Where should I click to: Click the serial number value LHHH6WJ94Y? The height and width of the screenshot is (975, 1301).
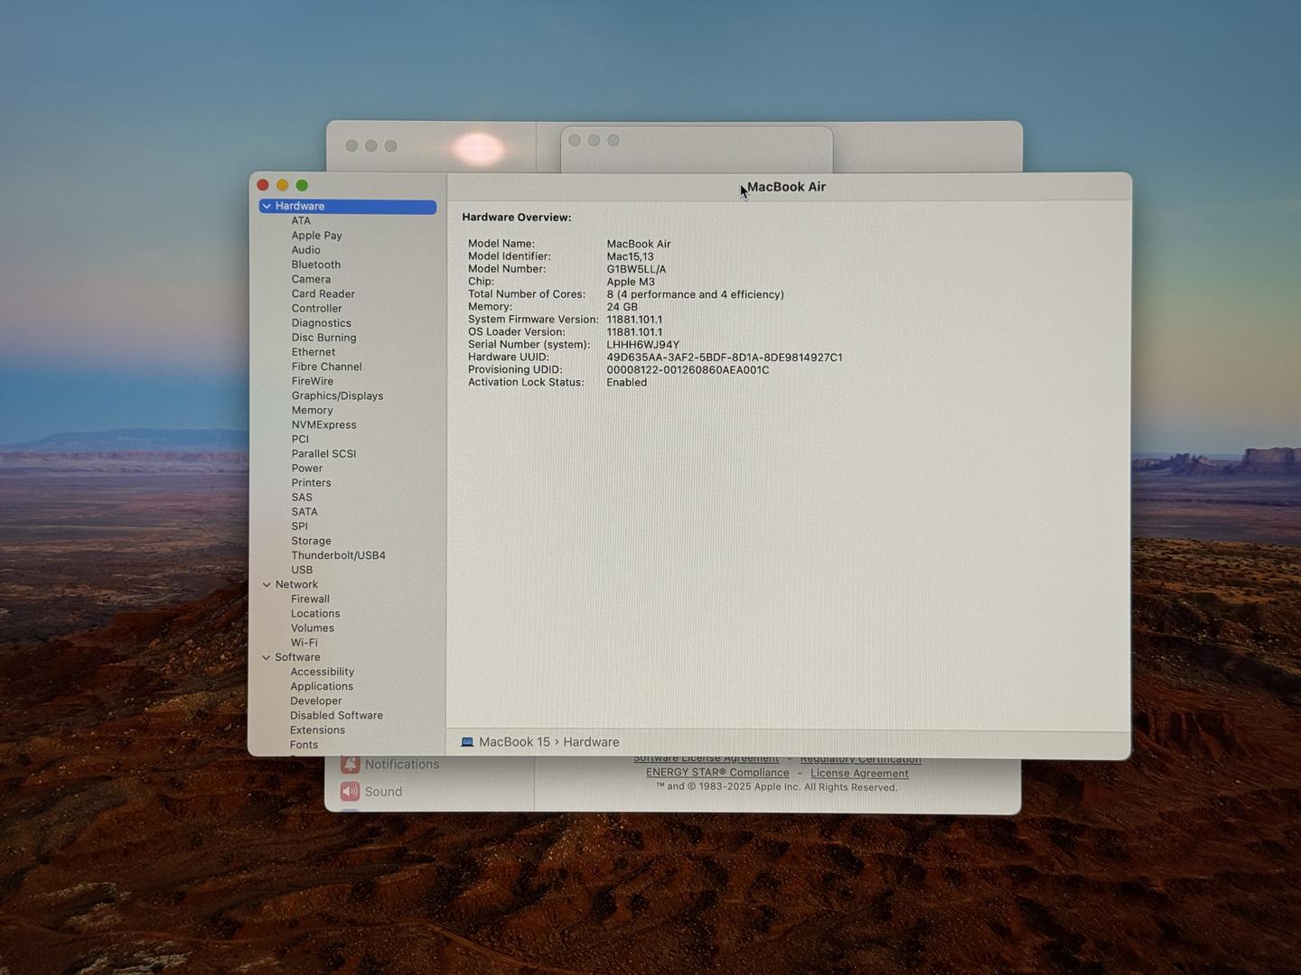click(642, 345)
